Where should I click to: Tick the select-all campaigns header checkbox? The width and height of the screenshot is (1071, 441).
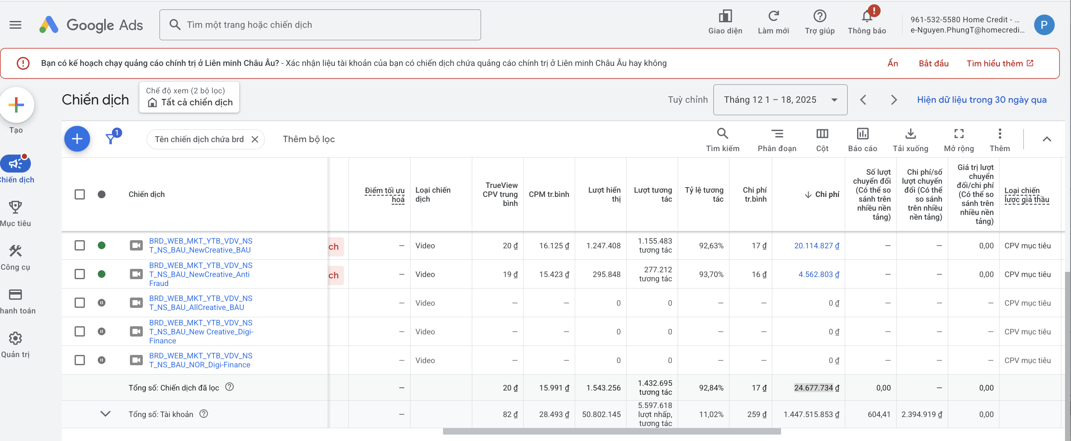[80, 194]
